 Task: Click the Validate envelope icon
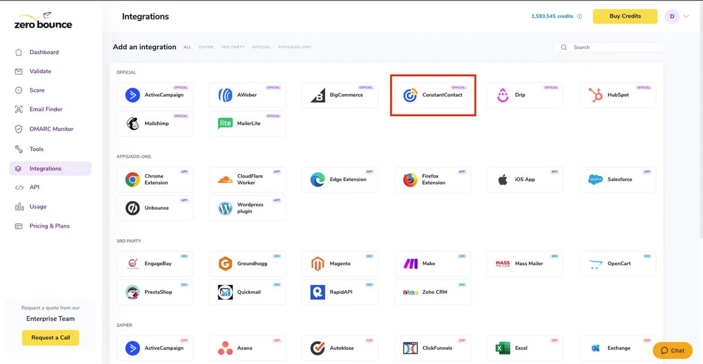click(19, 72)
